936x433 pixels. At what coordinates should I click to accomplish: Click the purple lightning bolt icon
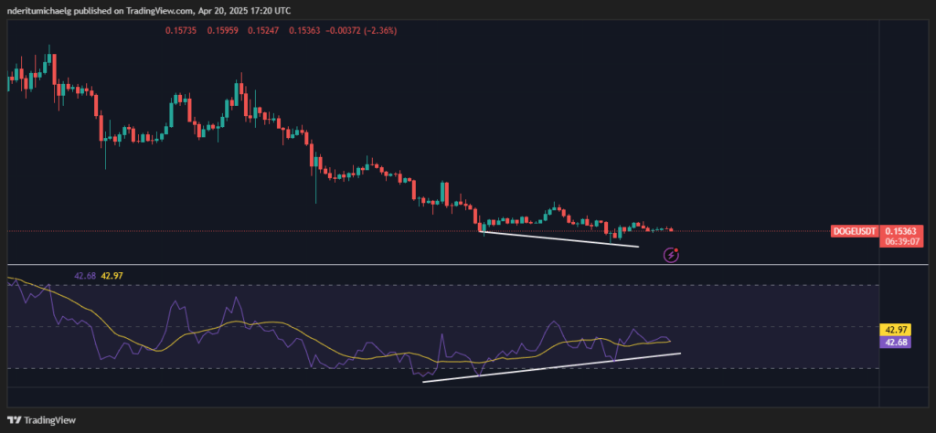coord(672,253)
